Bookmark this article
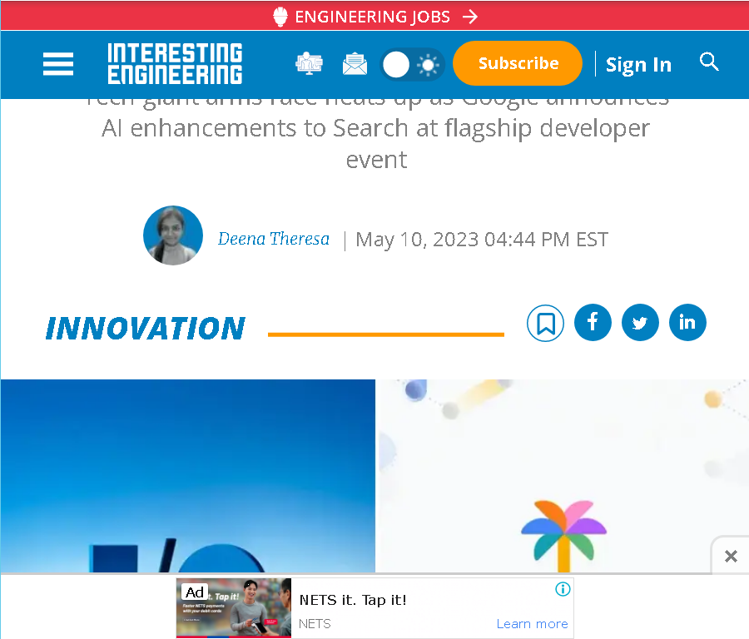This screenshot has height=639, width=749. pos(545,323)
